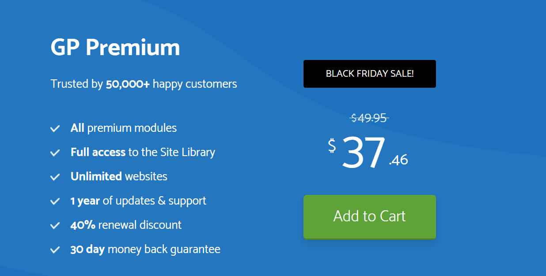Click checkmark icon beside Full access line
The image size is (546, 276).
(55, 153)
